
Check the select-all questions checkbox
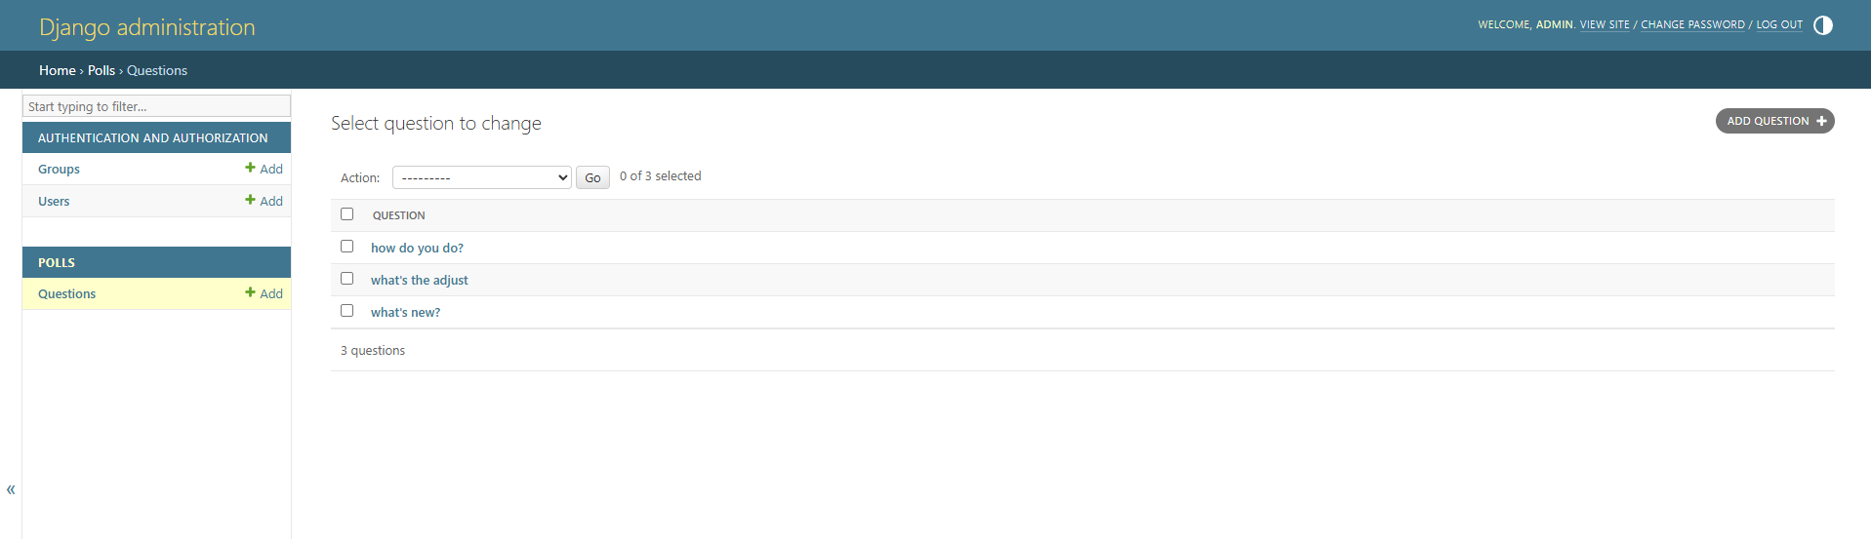[x=346, y=214]
